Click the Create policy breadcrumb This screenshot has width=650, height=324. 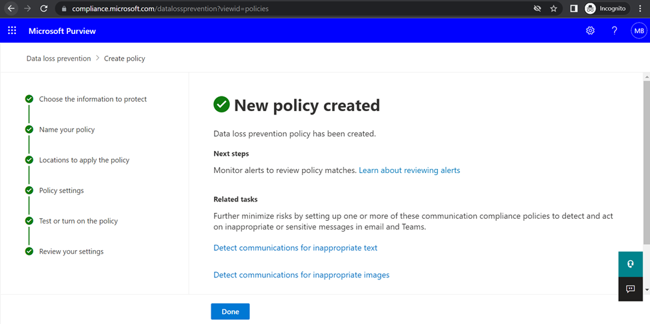pos(125,59)
